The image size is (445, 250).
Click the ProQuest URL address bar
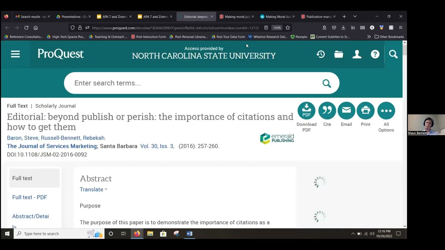click(176, 28)
